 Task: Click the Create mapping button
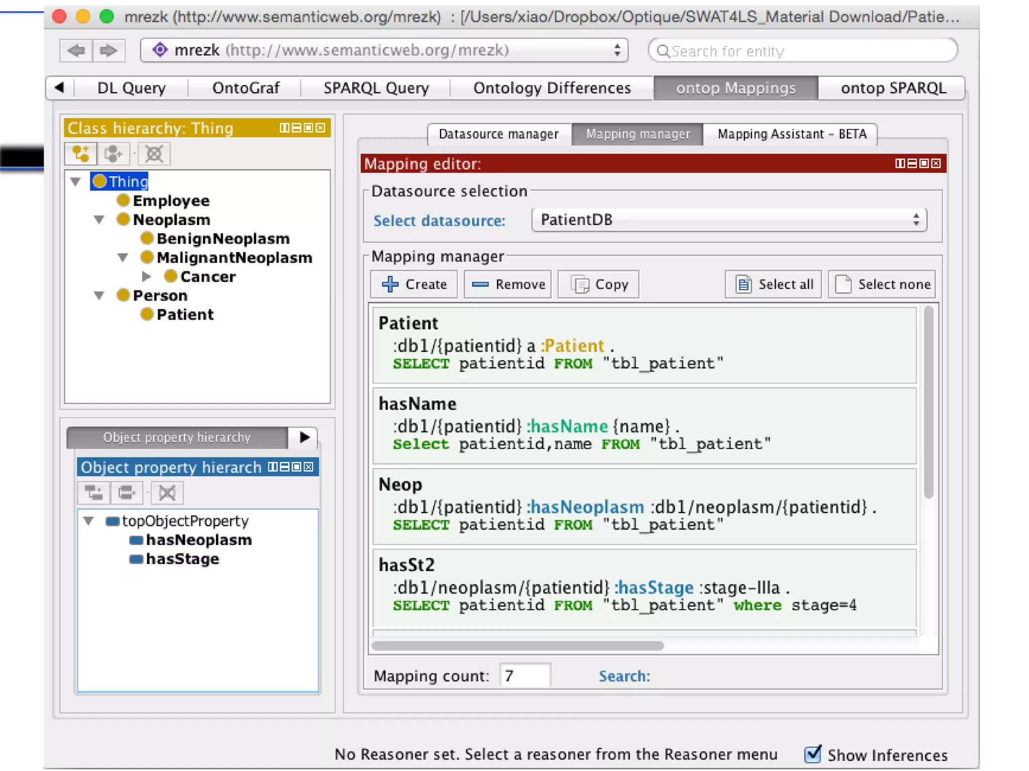(x=414, y=284)
